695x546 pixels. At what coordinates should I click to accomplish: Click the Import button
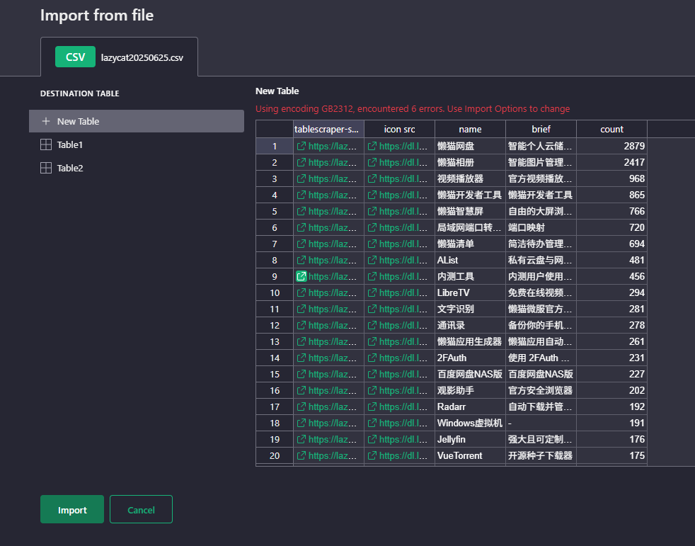[72, 509]
